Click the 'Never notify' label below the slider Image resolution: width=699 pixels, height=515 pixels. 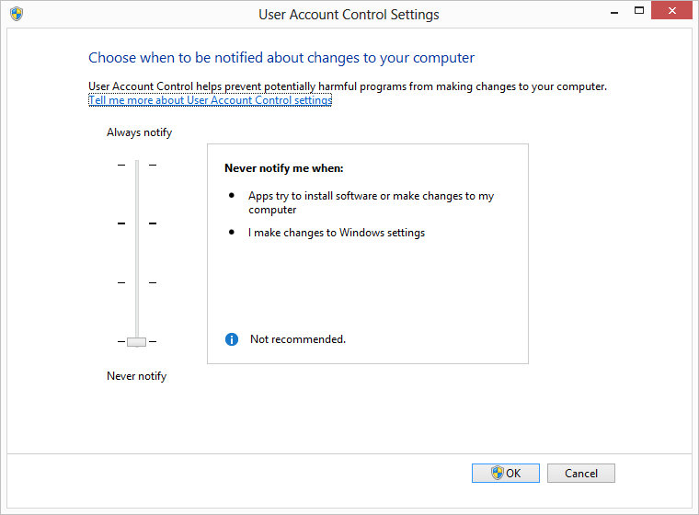click(136, 376)
